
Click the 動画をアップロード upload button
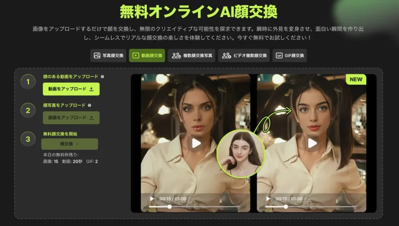pyautogui.click(x=71, y=89)
